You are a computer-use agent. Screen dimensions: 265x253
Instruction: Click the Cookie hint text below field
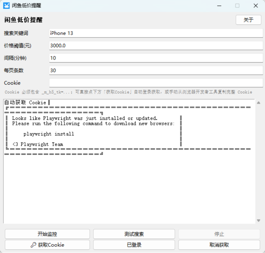click(128, 92)
